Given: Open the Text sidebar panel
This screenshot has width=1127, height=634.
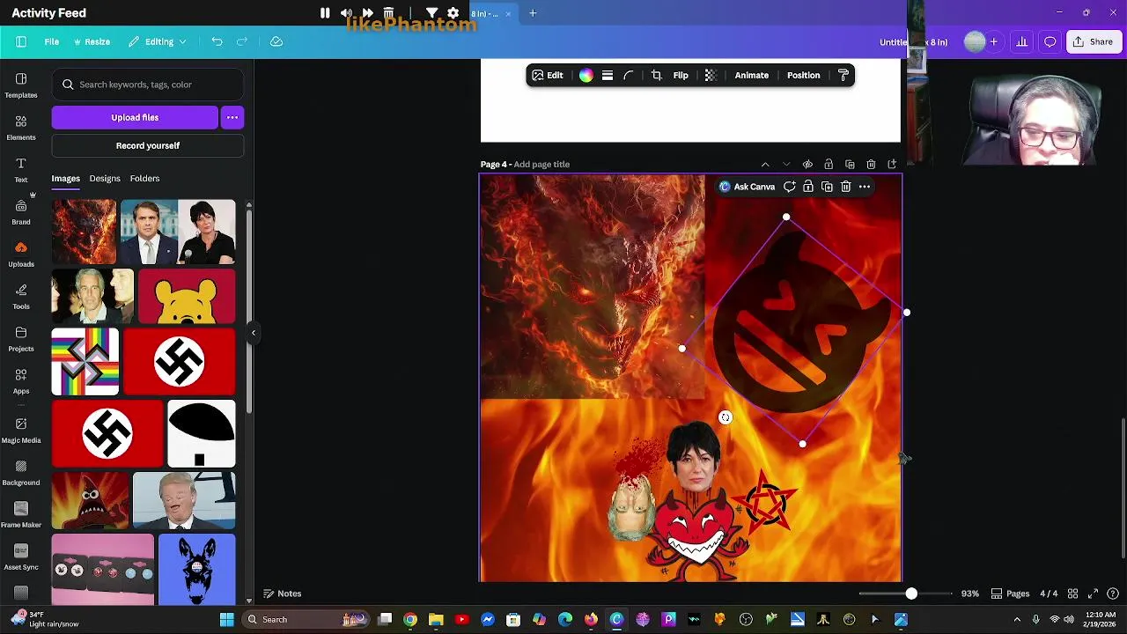Looking at the screenshot, I should click(21, 169).
